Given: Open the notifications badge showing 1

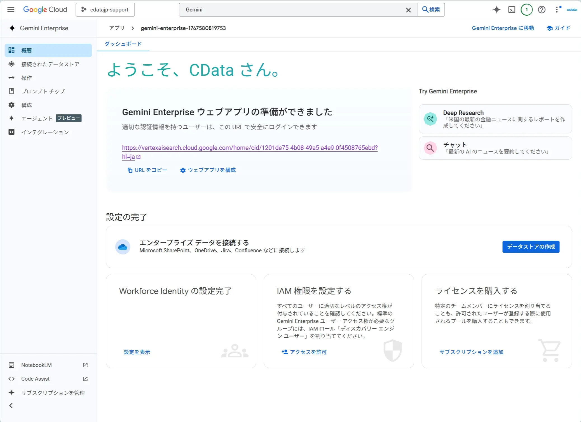Looking at the screenshot, I should click(526, 10).
